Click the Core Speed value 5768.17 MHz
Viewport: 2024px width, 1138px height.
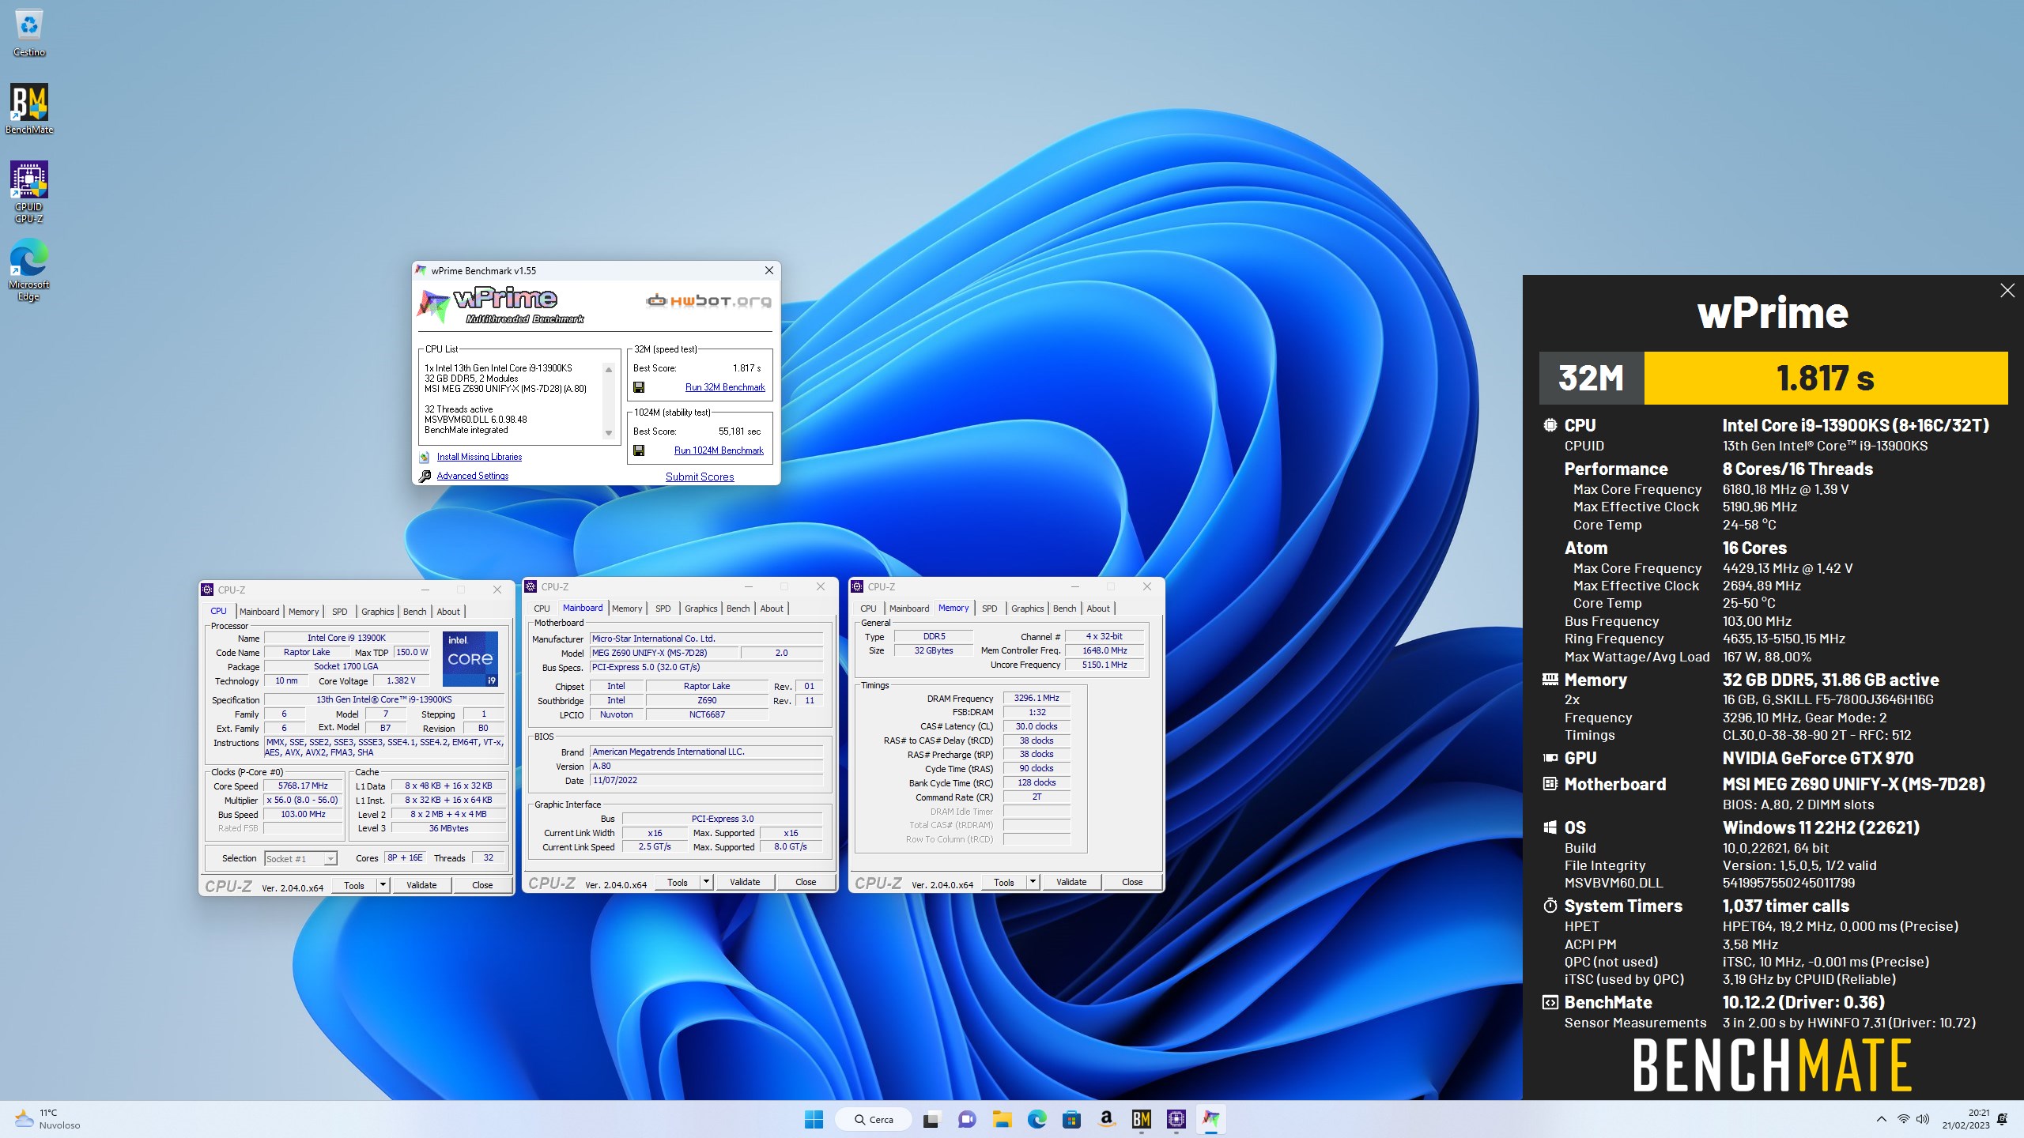click(303, 786)
